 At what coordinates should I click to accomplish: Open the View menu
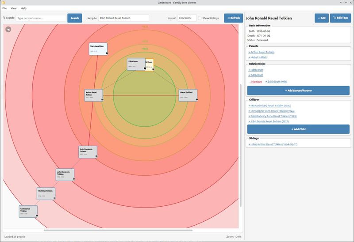click(14, 8)
